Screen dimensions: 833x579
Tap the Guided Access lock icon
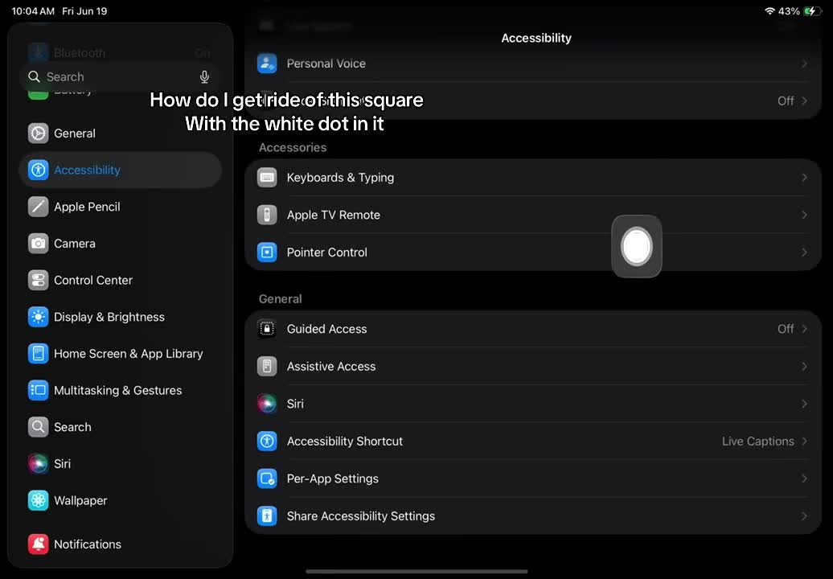(x=267, y=329)
